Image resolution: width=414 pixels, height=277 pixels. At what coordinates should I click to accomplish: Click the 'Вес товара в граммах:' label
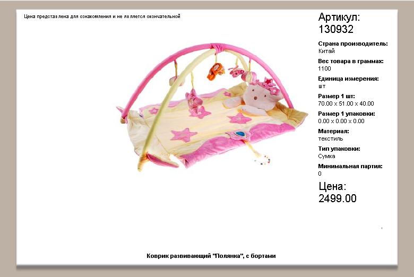[x=351, y=61]
